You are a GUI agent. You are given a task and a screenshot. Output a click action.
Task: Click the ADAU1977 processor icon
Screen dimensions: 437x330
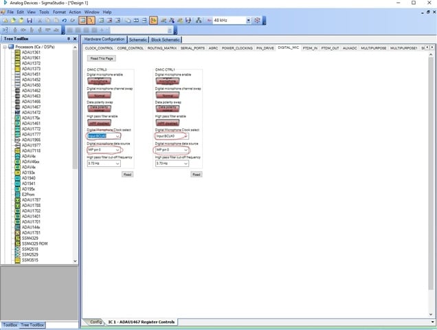(x=18, y=145)
